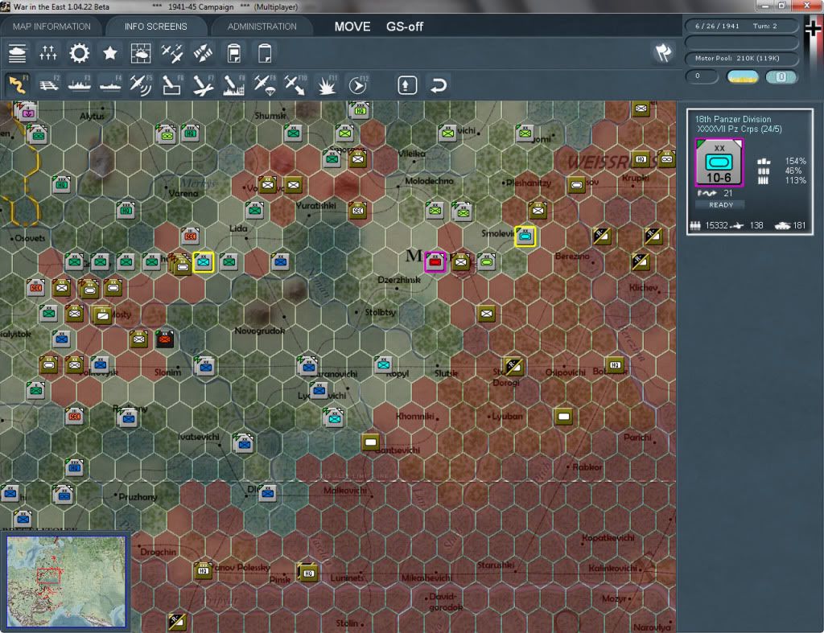
Task: Click the Baranovichi city label
Action: click(x=332, y=374)
